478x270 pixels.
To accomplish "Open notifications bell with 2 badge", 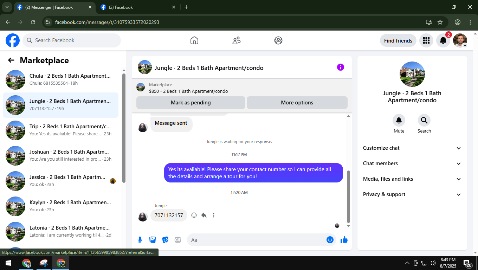I will click(x=443, y=40).
